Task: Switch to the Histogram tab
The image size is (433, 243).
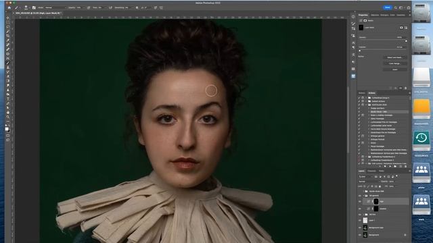Action: pos(384,15)
